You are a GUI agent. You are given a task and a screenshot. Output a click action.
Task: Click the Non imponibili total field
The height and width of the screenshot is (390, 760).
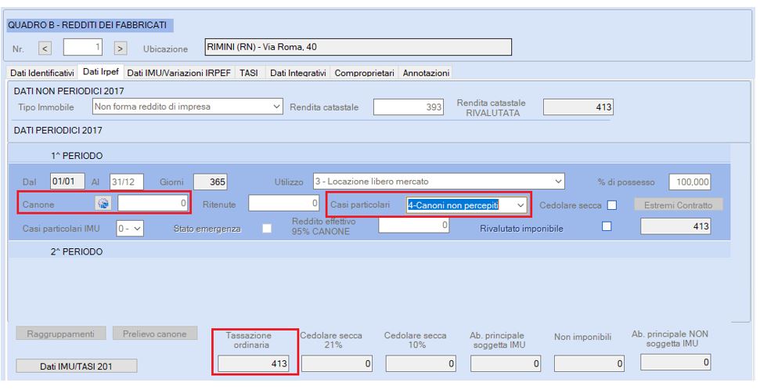[x=589, y=363]
